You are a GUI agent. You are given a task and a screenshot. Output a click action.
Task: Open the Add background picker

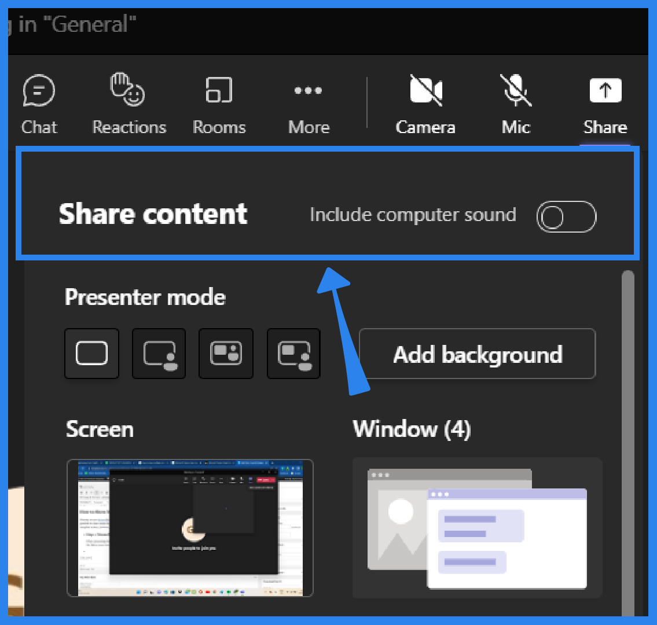477,354
